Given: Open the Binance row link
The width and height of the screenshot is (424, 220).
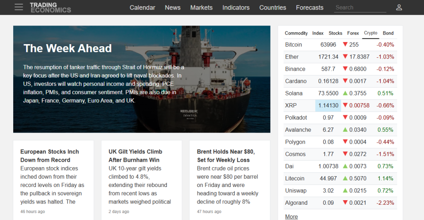Looking at the screenshot, I should (295, 69).
